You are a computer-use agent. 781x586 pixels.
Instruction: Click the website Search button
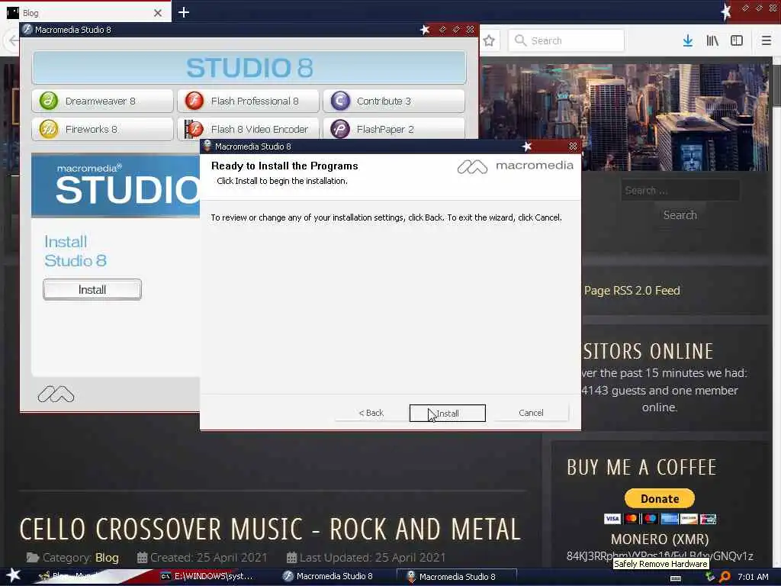(680, 215)
